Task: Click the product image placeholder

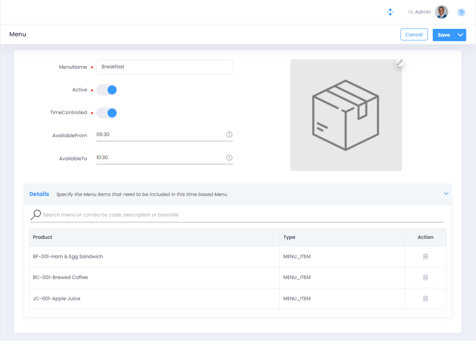Action: 346,115
